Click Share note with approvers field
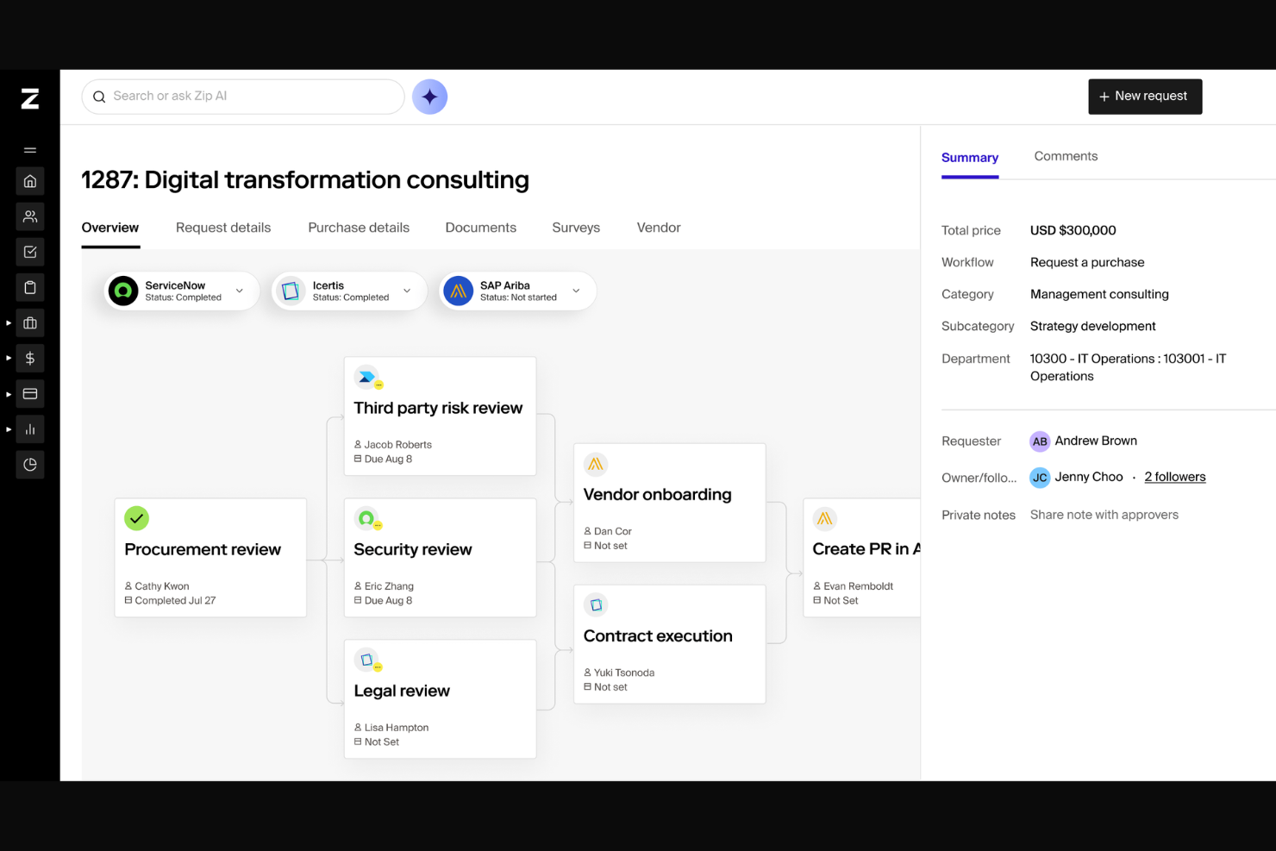Screen dimensions: 1276x851 (x=1104, y=515)
